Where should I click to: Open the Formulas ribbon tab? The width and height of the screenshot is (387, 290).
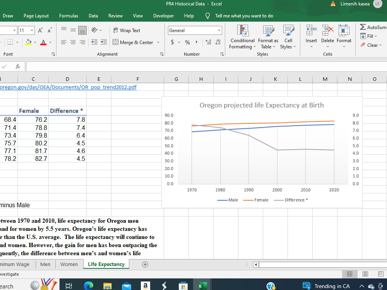pos(68,16)
